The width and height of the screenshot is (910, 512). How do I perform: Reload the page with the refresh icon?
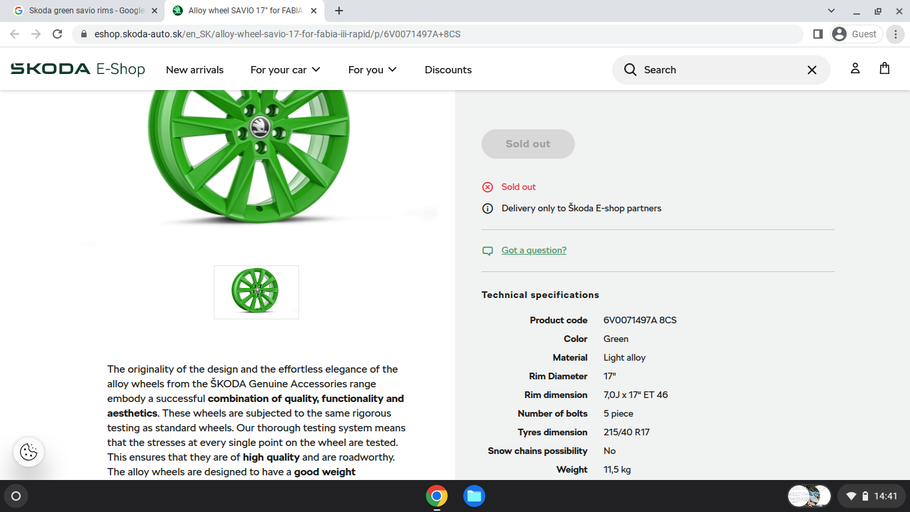click(x=57, y=34)
